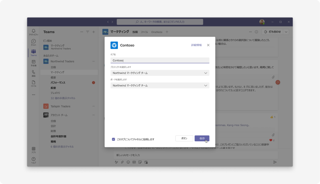Toggle post to channel about this tab checkbox
Image resolution: width=320 pixels, height=184 pixels.
click(113, 139)
